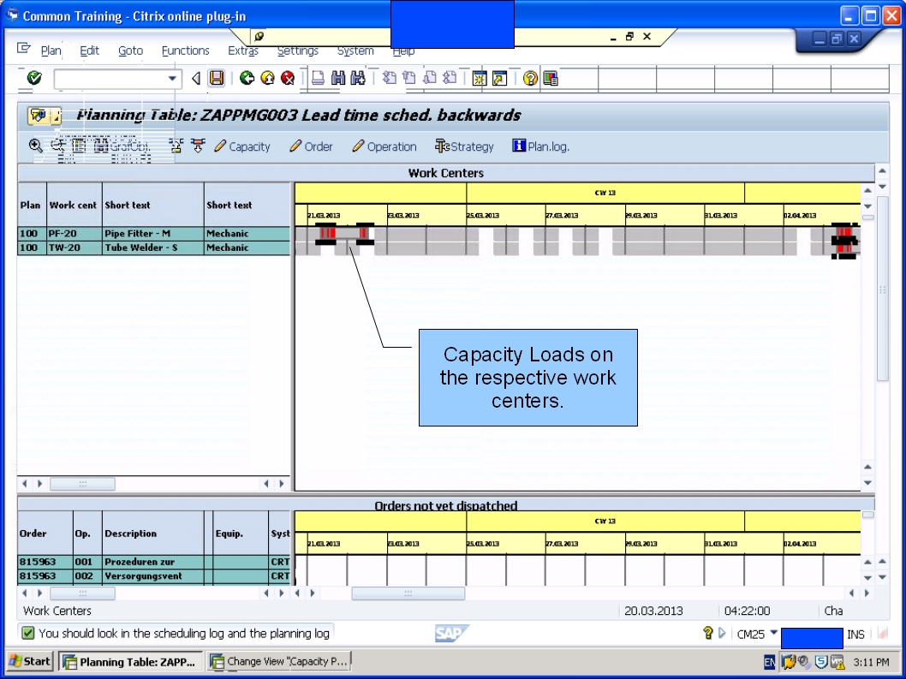Save the planning table
Viewport: 906px width, 680px height.
(x=217, y=78)
